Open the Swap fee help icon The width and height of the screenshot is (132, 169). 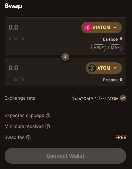point(28,137)
